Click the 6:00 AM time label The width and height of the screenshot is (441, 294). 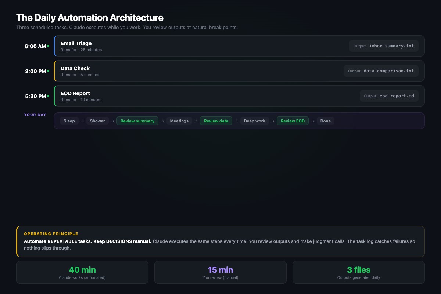35,46
